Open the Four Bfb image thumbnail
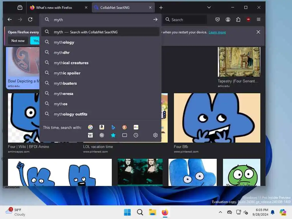 tap(217, 118)
